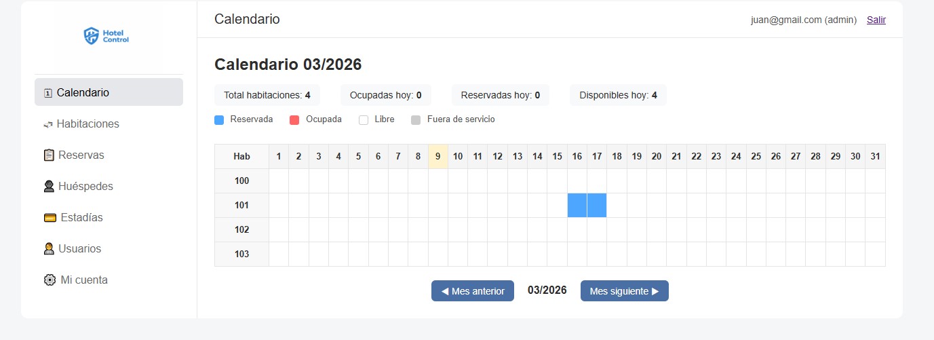Click the clipboard icon beside Reservas
Screen dimensions: 934x340
tap(49, 155)
